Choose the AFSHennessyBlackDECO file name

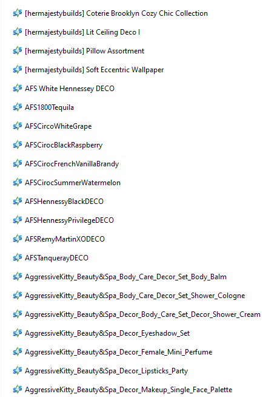tap(64, 202)
